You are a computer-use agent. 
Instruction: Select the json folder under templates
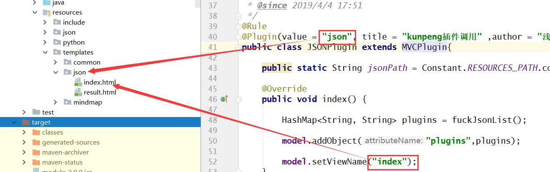(80, 72)
